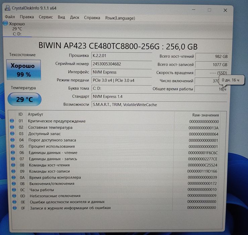Click the Общее время работы value field

(x=211, y=89)
